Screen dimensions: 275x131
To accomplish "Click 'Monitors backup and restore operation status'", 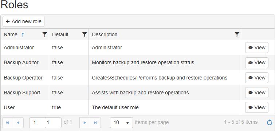I will pyautogui.click(x=143, y=62).
